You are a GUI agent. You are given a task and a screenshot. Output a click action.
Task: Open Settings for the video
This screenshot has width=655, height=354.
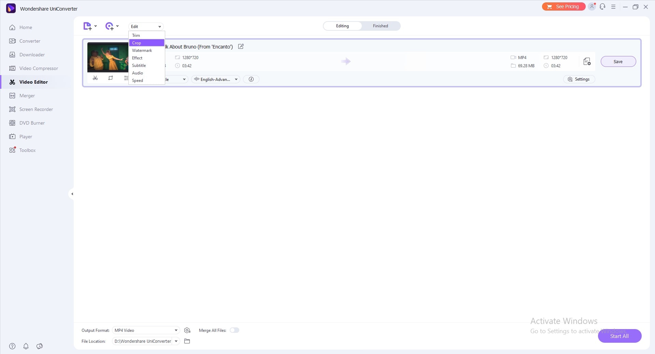[579, 79]
